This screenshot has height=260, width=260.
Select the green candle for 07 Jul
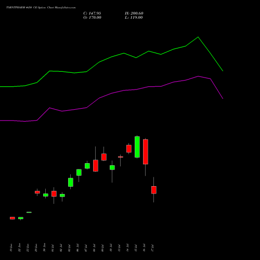click(x=87, y=166)
